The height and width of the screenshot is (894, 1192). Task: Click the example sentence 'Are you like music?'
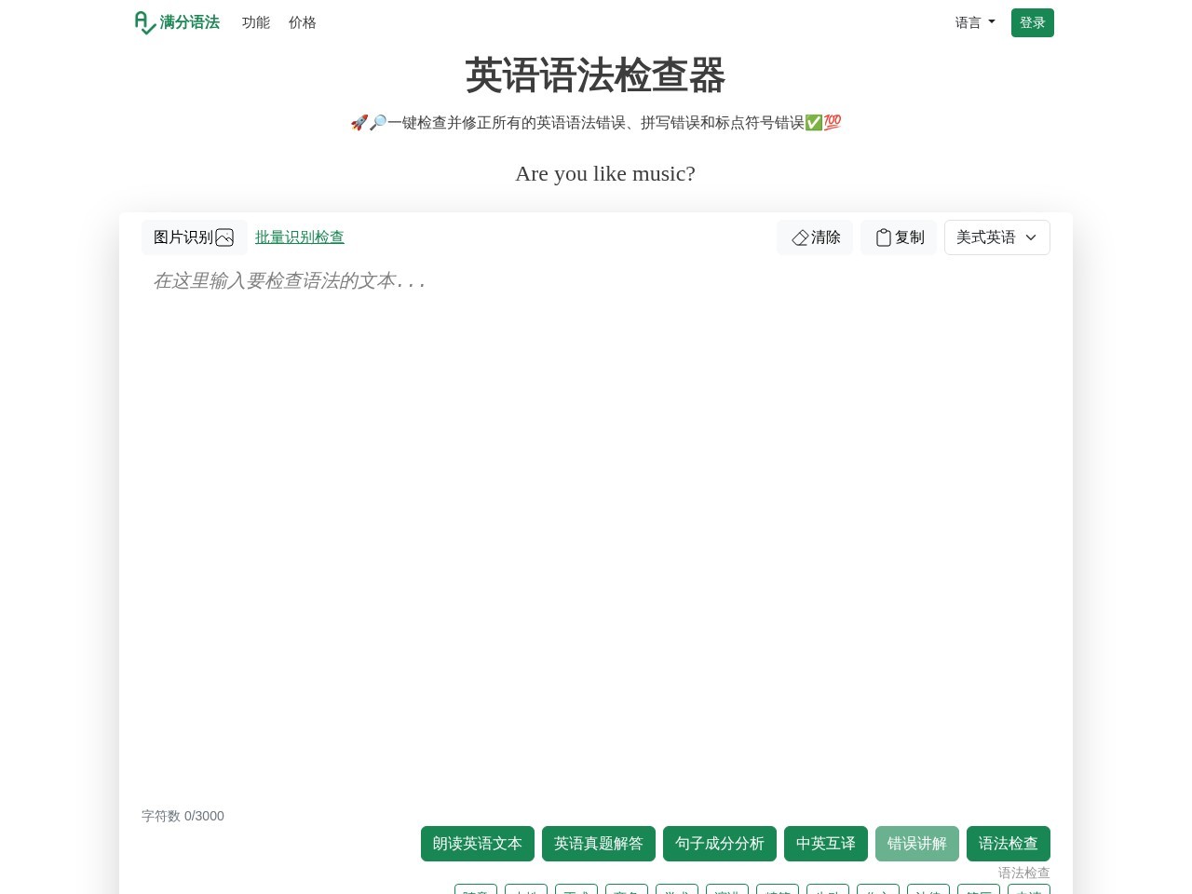605,174
